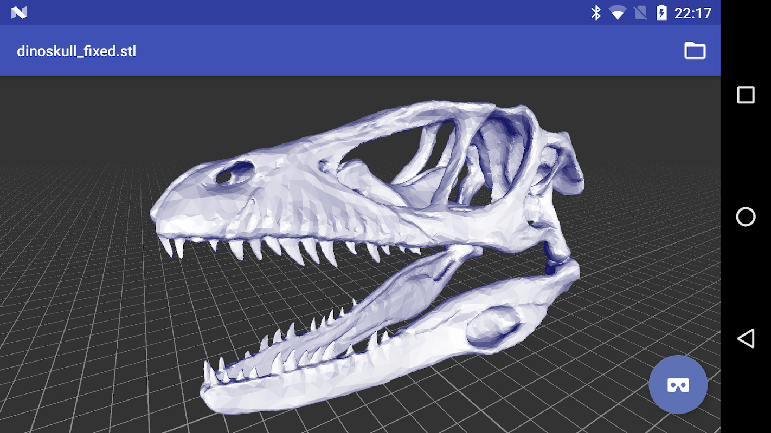Tap the no-SIM card status icon

(x=640, y=12)
